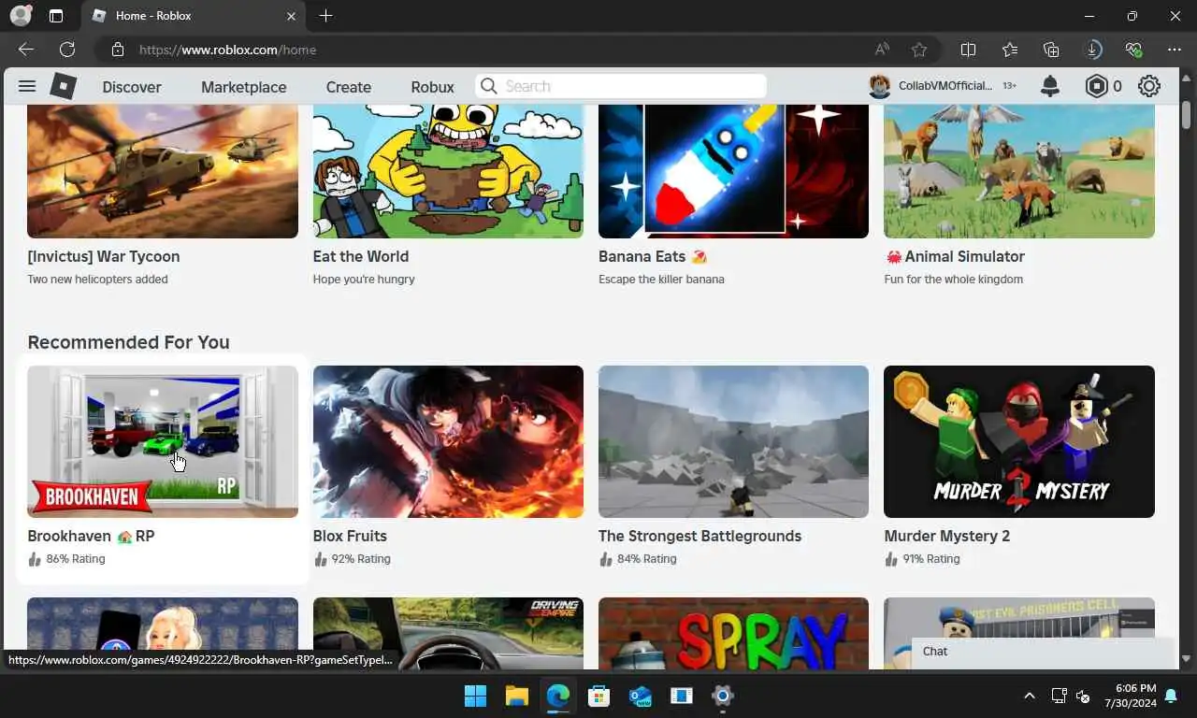Open the Windows notification center bell

[x=1171, y=696]
